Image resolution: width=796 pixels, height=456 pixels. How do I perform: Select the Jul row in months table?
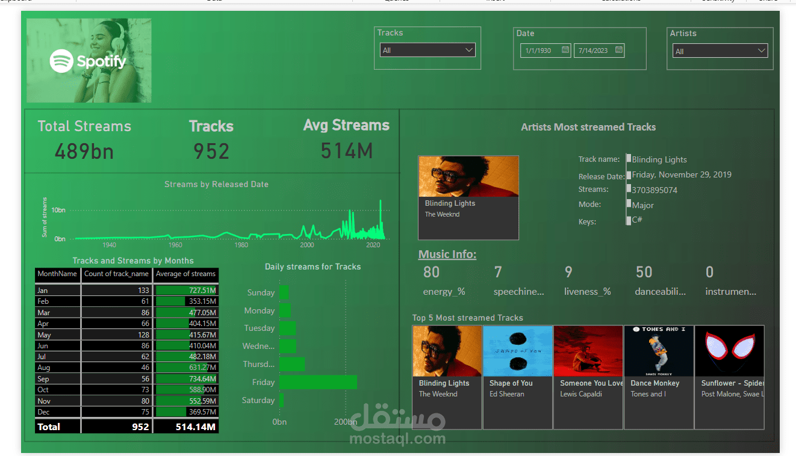pos(126,356)
